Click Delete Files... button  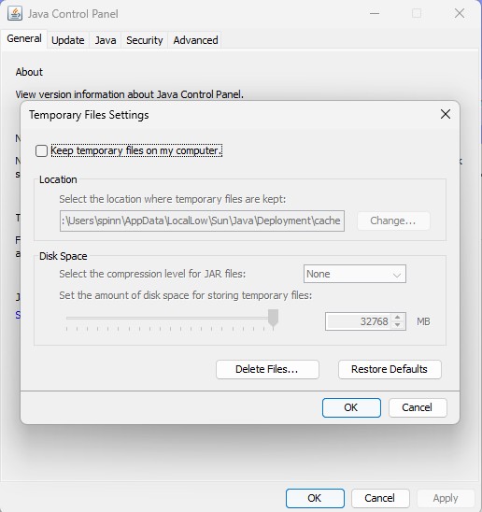pos(267,369)
